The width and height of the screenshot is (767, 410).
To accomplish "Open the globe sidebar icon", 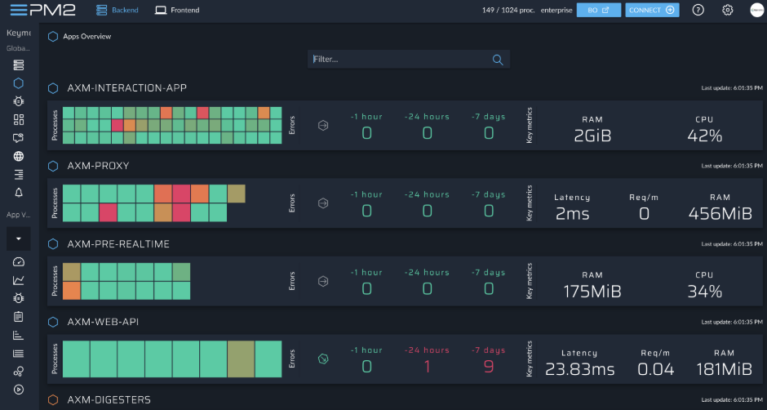I will (x=19, y=156).
